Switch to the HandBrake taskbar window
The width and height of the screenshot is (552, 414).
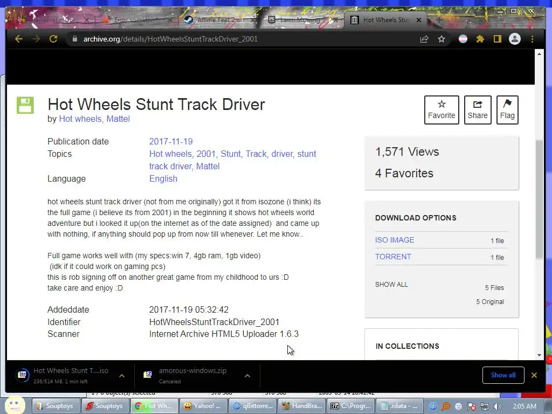pyautogui.click(x=302, y=406)
